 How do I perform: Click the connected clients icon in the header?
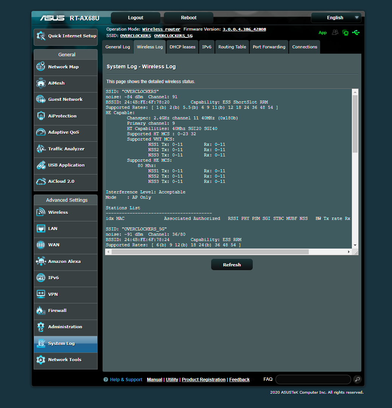[334, 33]
